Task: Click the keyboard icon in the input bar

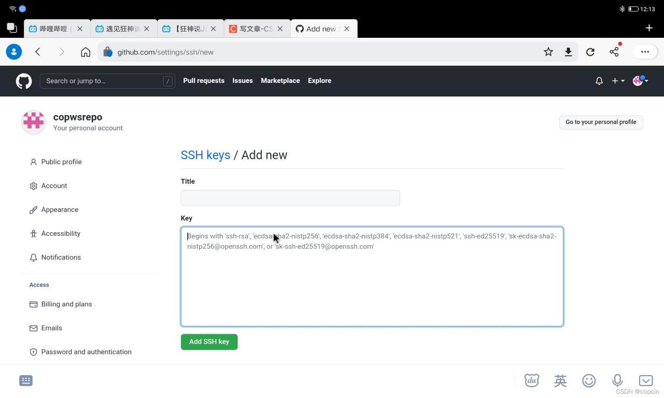Action: pyautogui.click(x=26, y=381)
